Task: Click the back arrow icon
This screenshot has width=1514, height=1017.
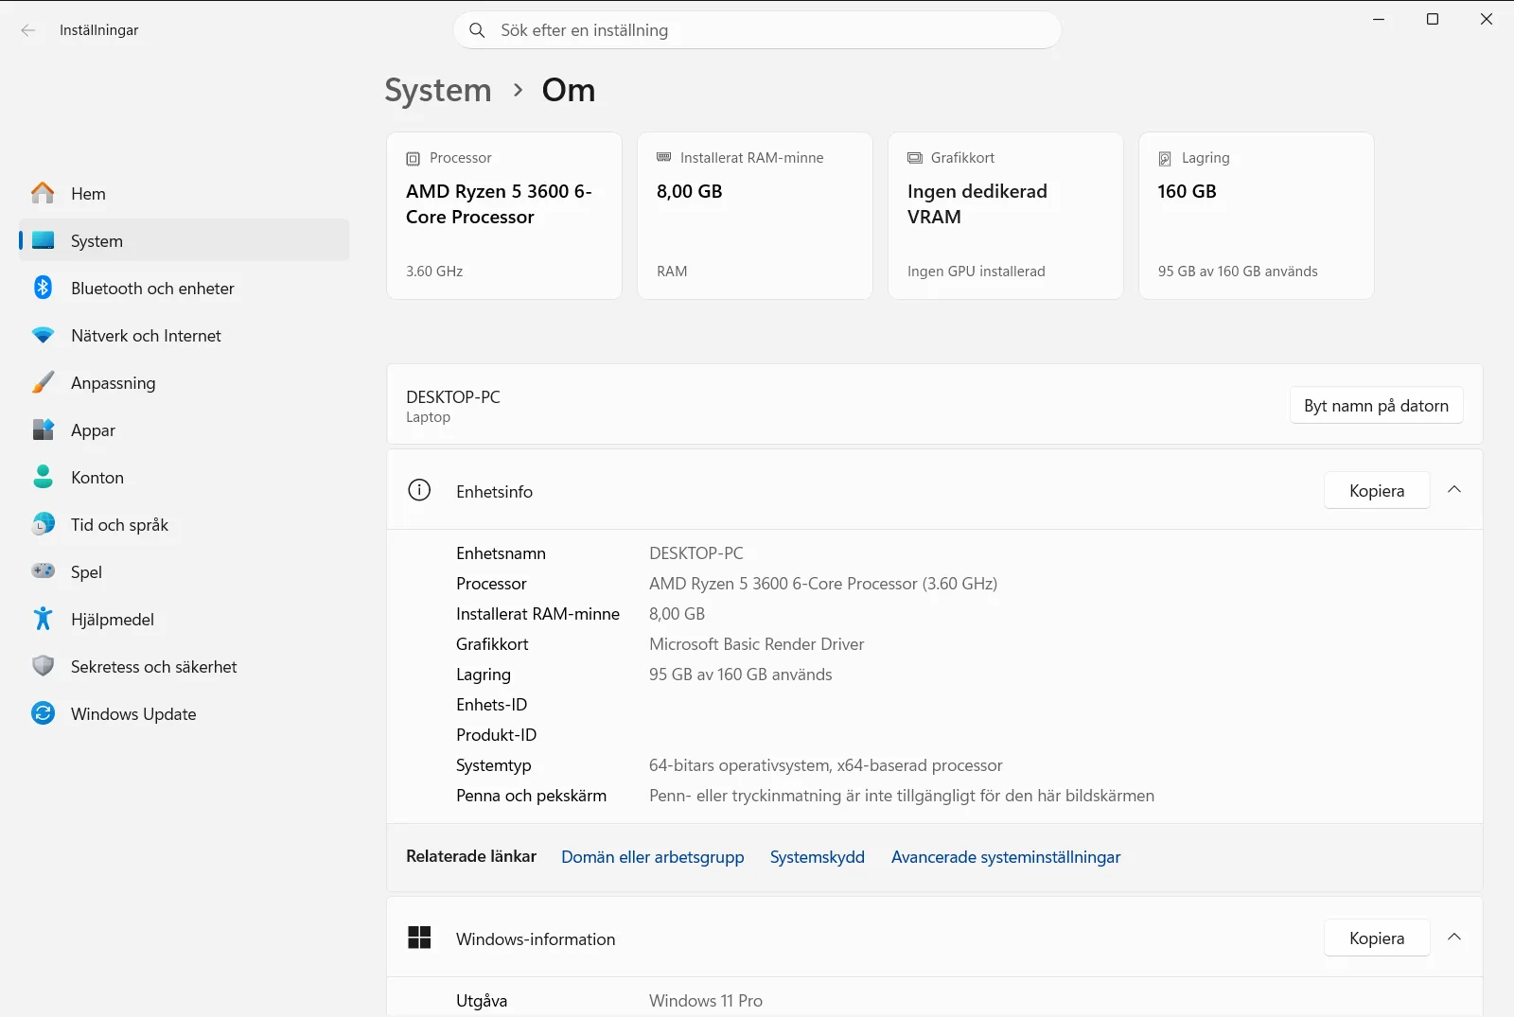Action: click(28, 30)
